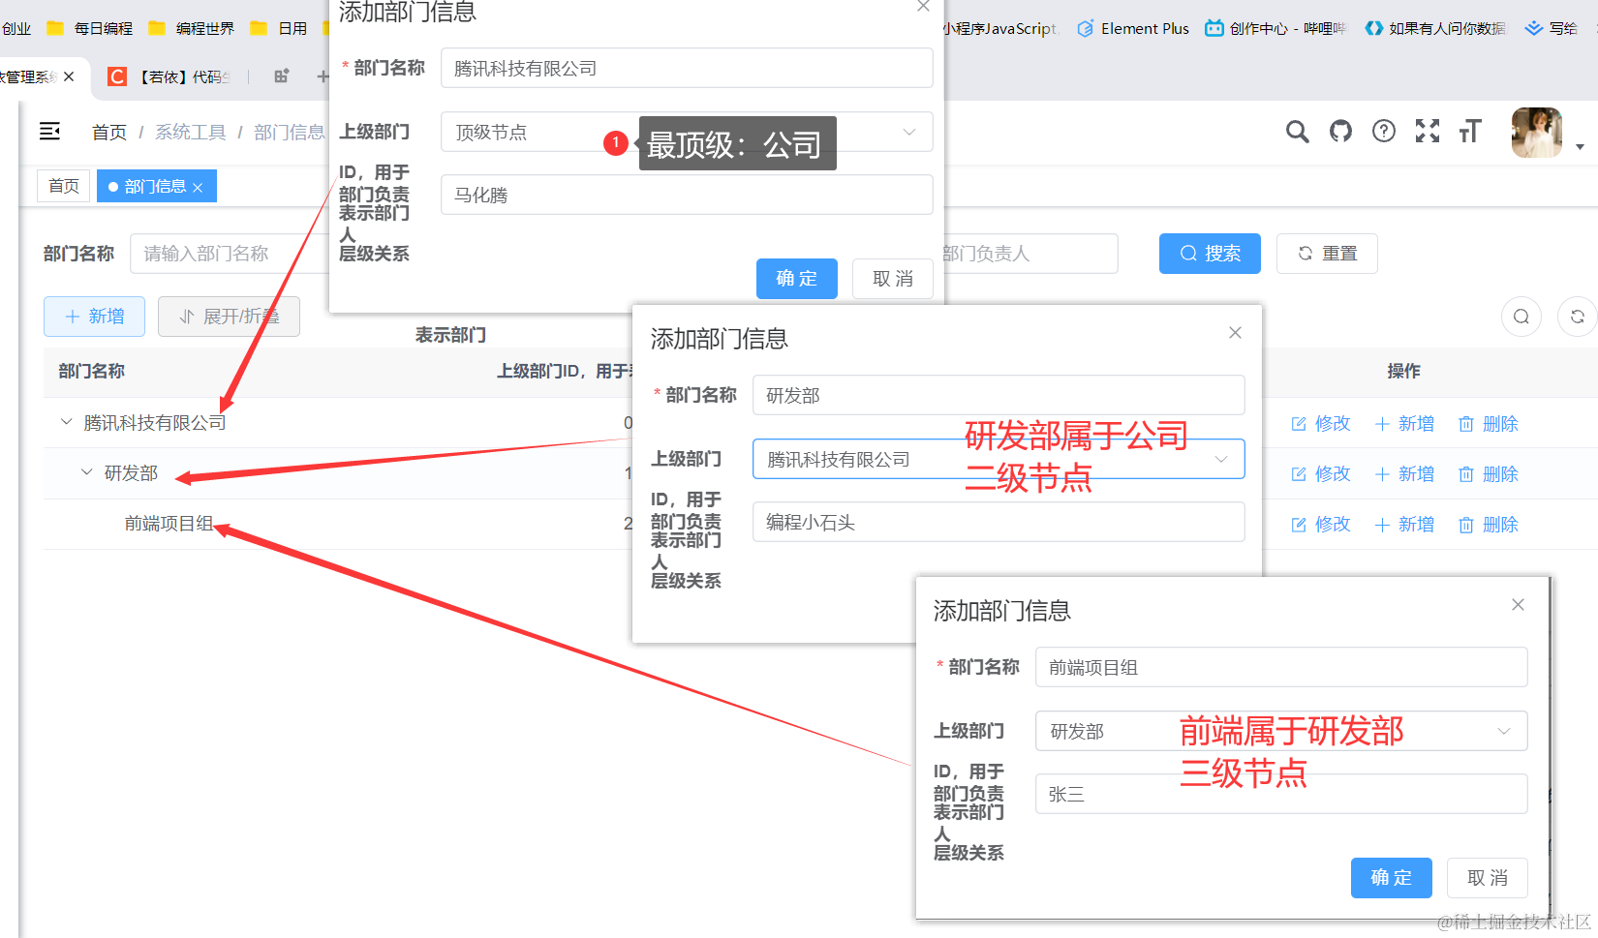This screenshot has width=1598, height=938.
Task: Open the user avatar menu
Action: coord(1537,133)
